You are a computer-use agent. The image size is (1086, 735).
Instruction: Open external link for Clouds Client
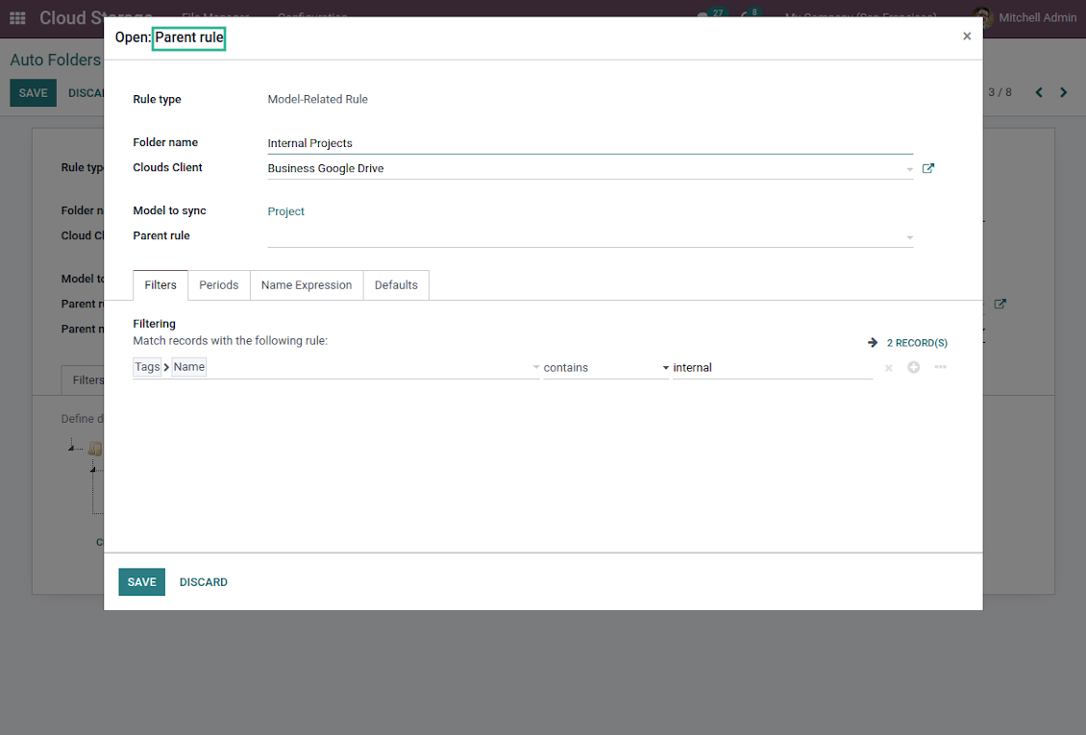pos(927,168)
